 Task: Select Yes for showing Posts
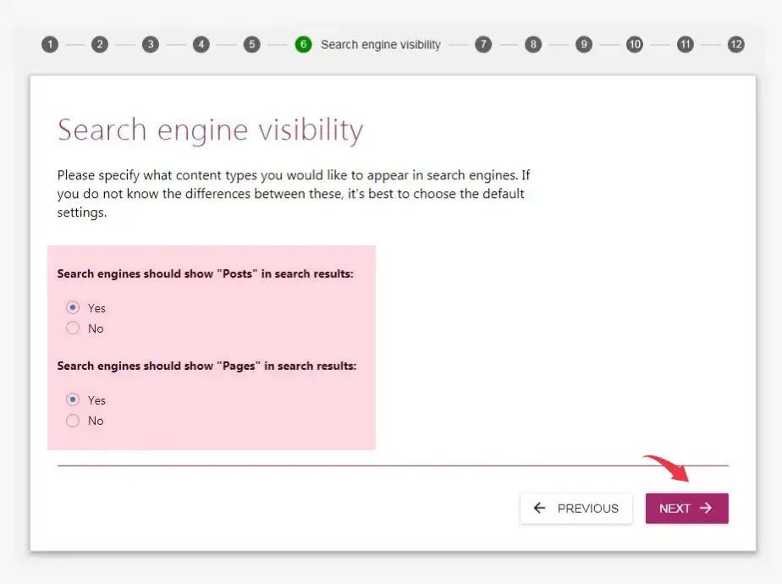[x=73, y=307]
